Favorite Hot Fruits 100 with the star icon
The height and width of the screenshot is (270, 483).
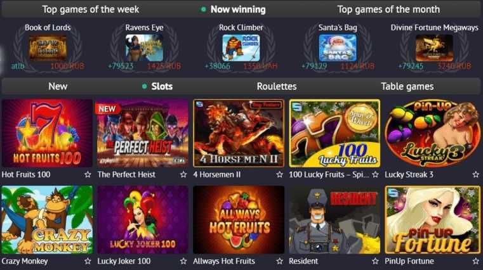pos(88,175)
